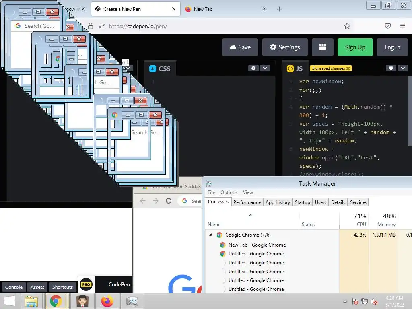The height and width of the screenshot is (309, 412).
Task: Click the Task Manager title bar icon
Action: [x=209, y=183]
